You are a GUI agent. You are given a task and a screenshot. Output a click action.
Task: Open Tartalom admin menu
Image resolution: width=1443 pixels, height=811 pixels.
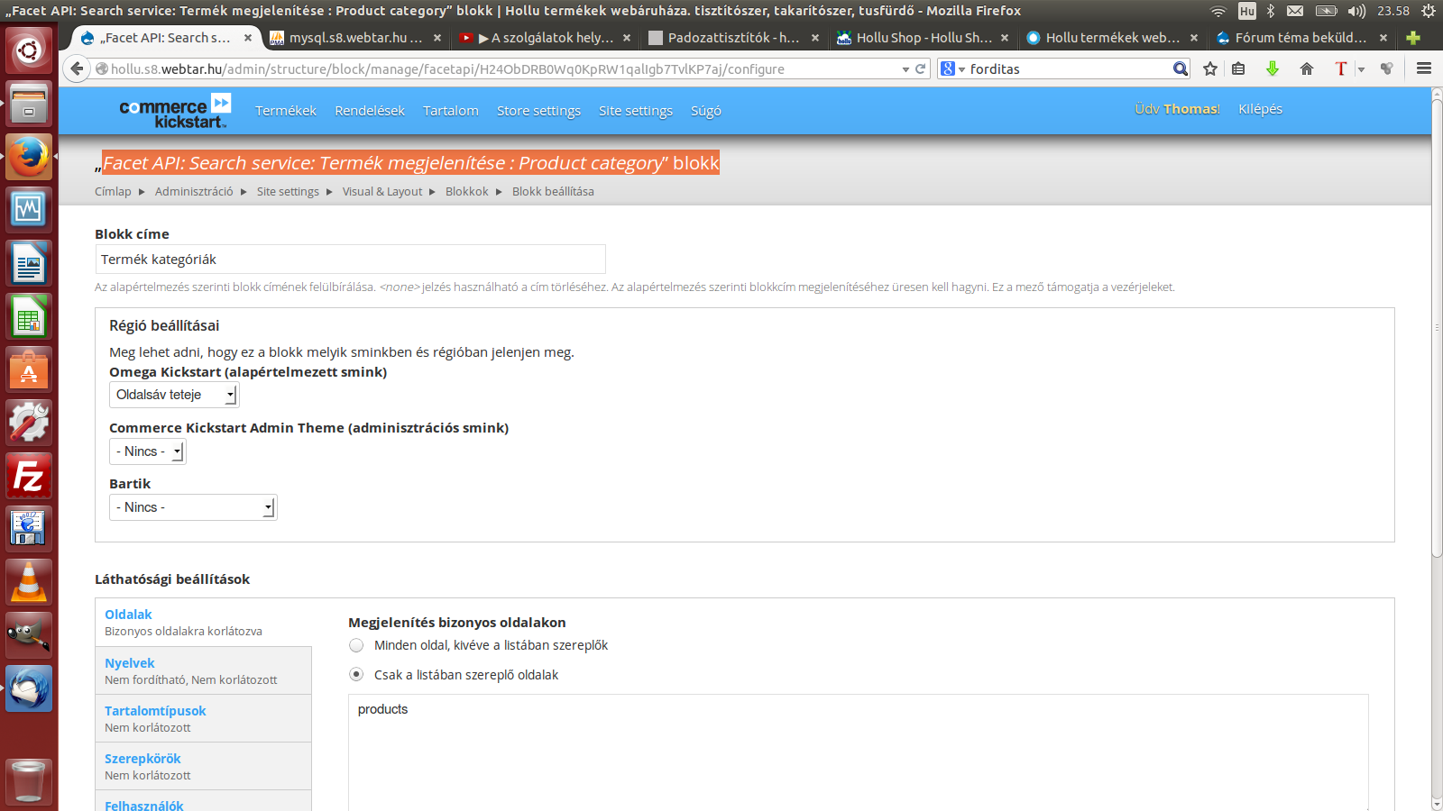tap(451, 111)
